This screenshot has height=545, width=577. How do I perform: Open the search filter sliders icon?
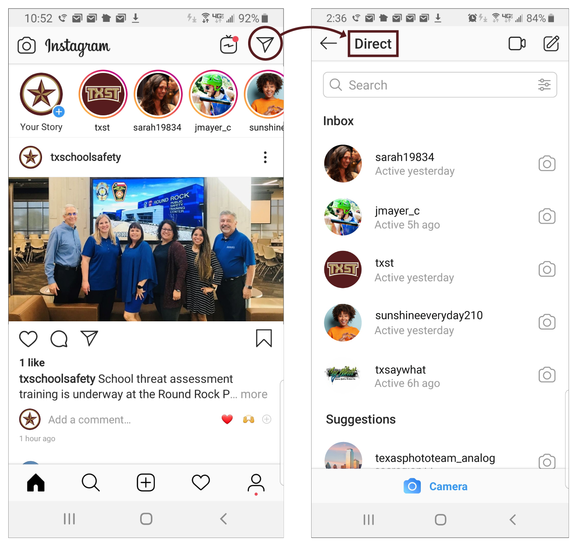tap(544, 85)
